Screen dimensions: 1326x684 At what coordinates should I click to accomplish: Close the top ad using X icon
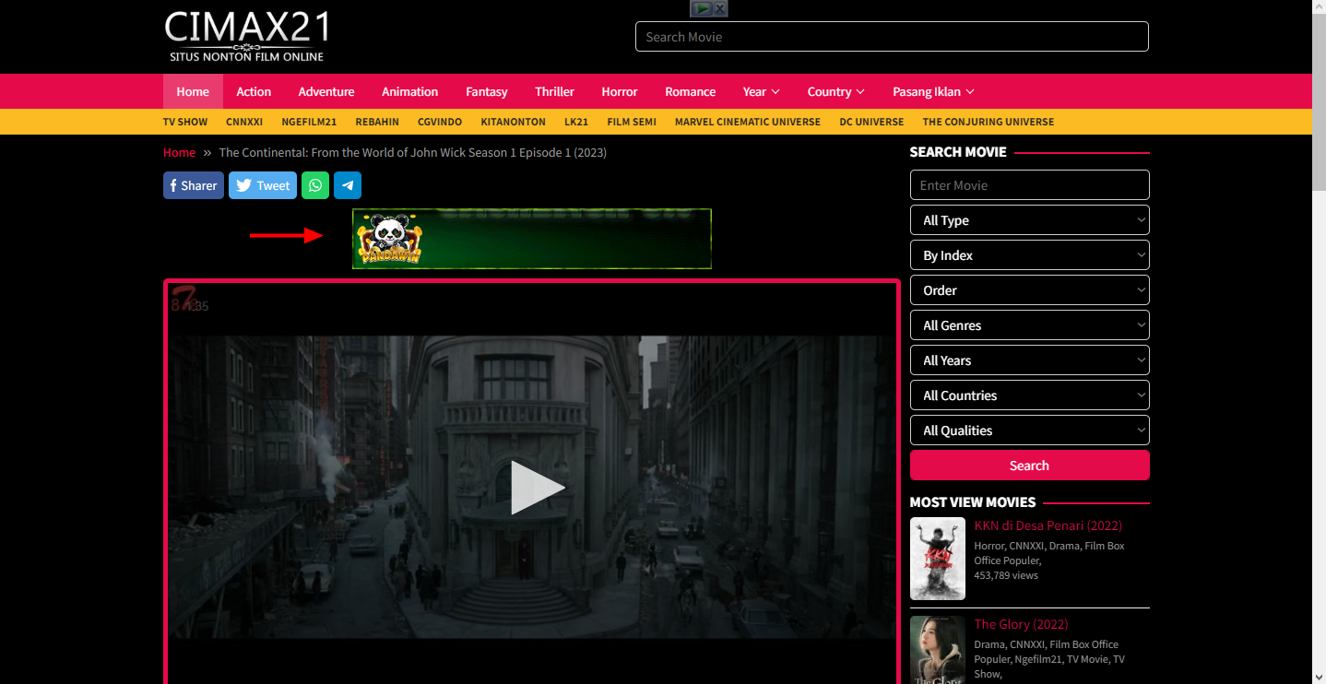pos(720,8)
